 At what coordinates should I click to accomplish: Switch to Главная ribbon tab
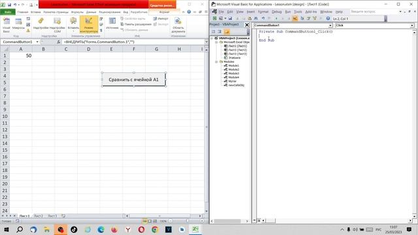tap(23, 12)
